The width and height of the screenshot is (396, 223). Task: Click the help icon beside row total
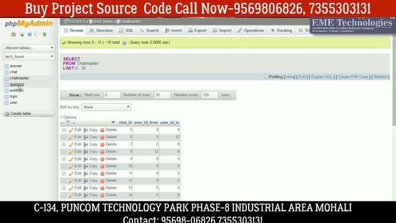(124, 43)
